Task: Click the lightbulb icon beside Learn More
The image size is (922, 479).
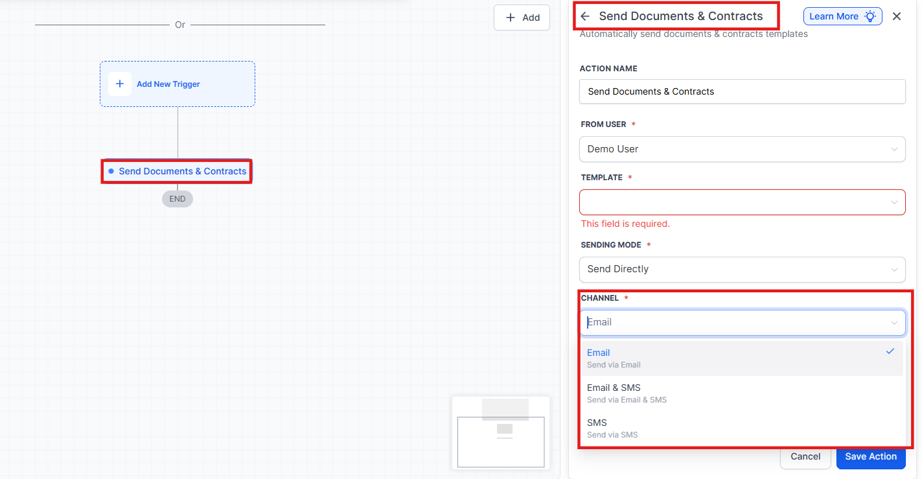Action: click(870, 16)
